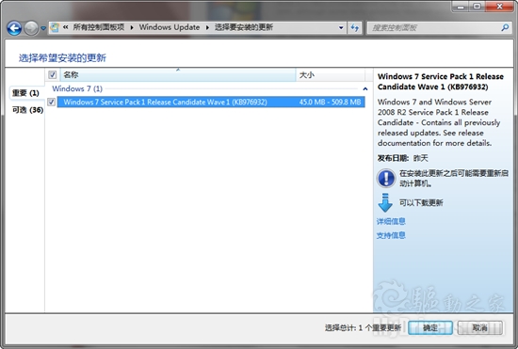Viewport: 518px width, 349px height.
Task: Open the '支持信息' link
Action: [x=391, y=235]
